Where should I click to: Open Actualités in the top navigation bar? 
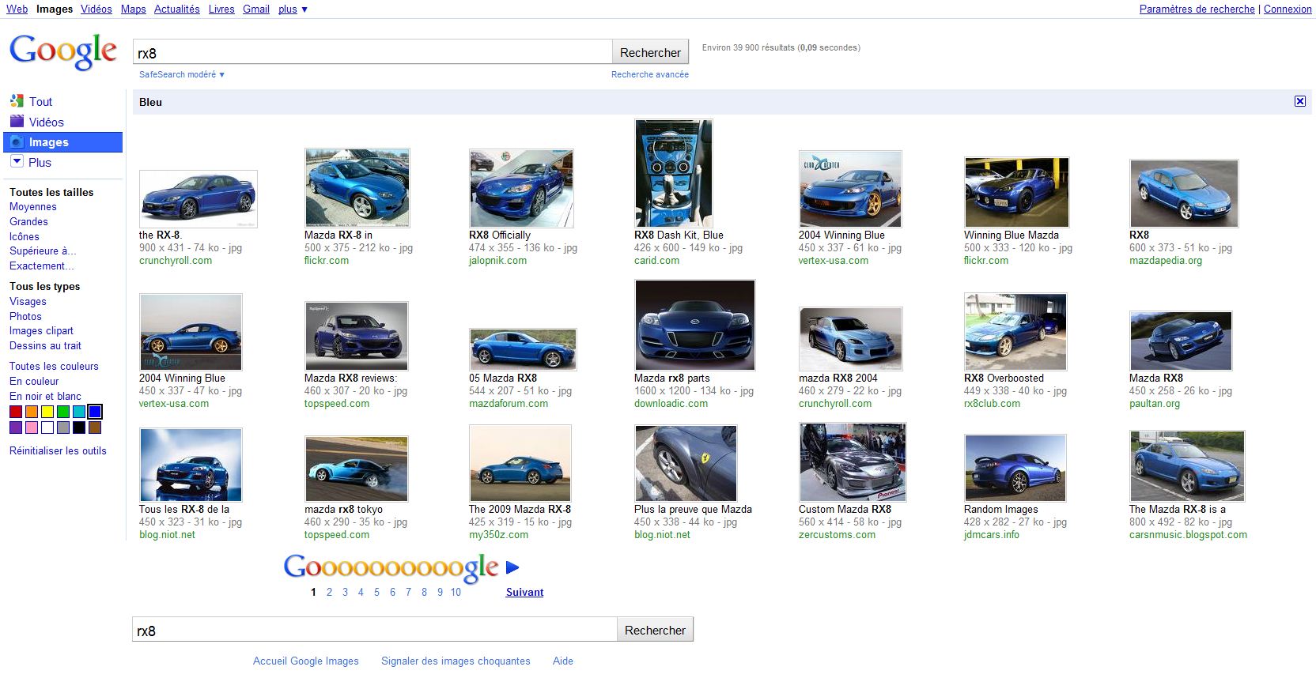176,9
